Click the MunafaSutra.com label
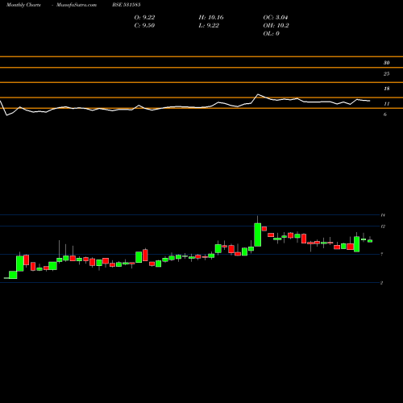Image resolution: width=403 pixels, height=403 pixels. [77, 5]
